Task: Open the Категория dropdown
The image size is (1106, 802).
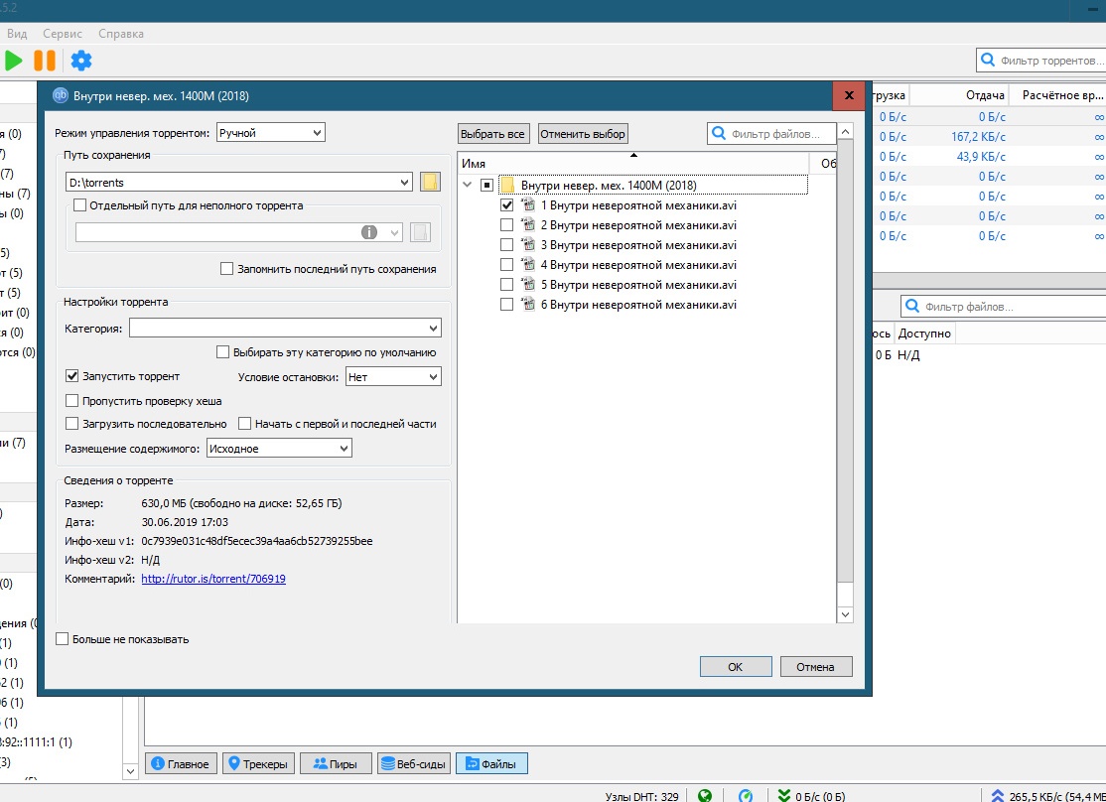Action: click(285, 328)
